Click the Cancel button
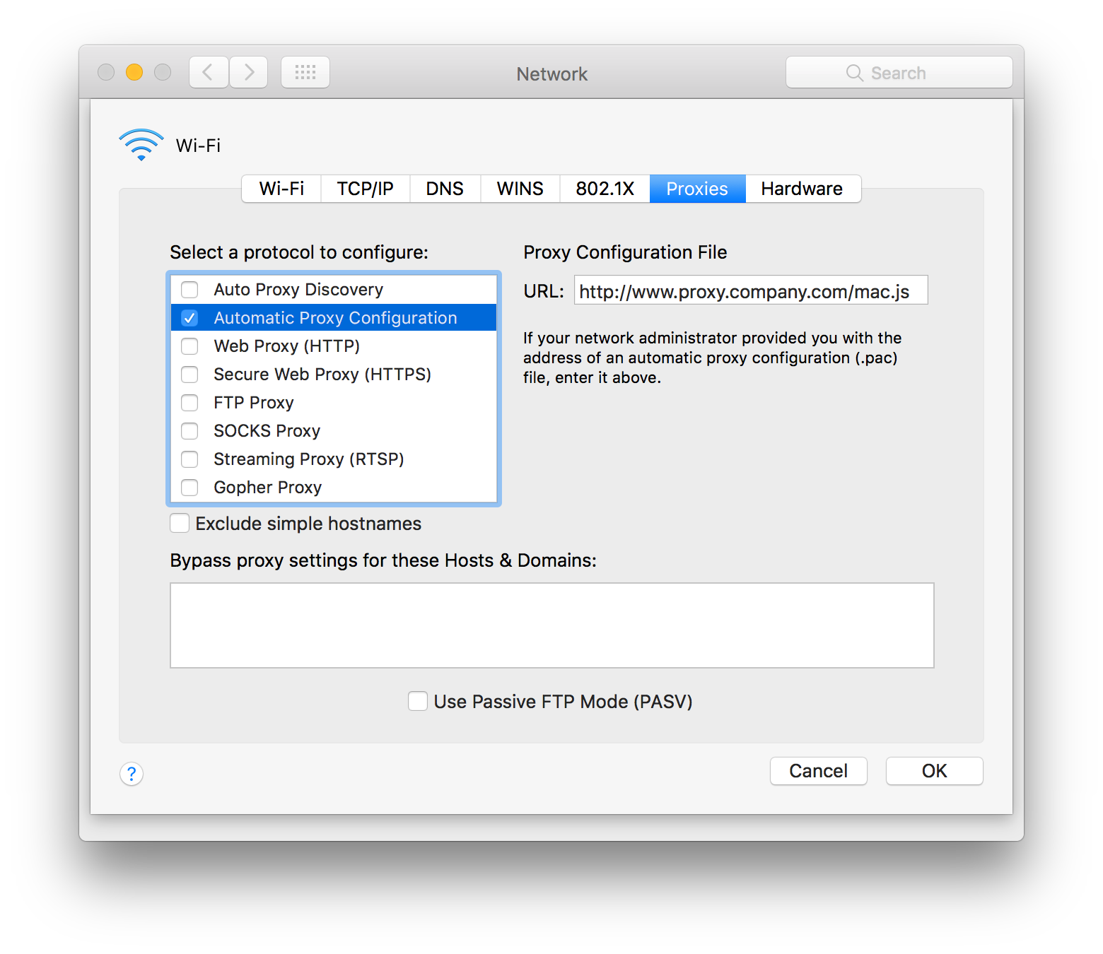 pos(819,771)
